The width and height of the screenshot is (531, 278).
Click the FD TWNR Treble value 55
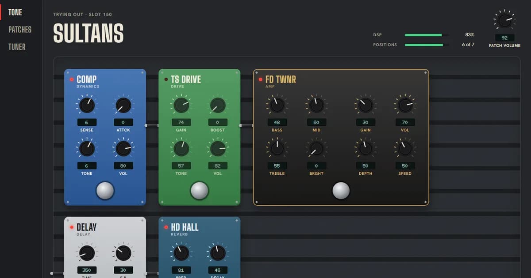point(277,165)
